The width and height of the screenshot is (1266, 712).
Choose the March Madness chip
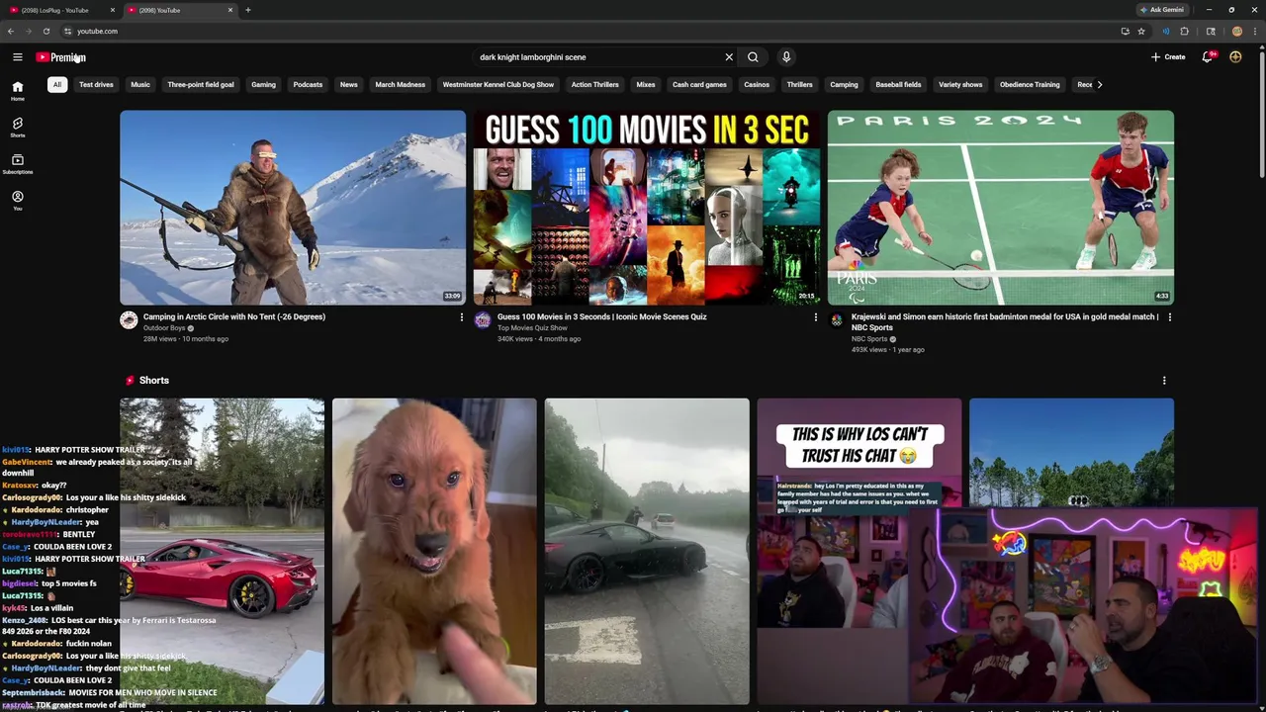point(401,84)
